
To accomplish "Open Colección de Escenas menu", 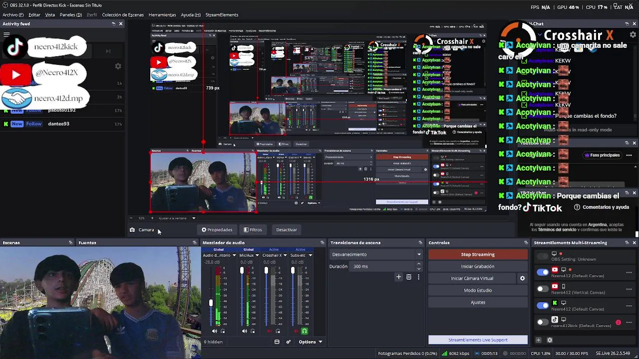I will click(x=123, y=15).
